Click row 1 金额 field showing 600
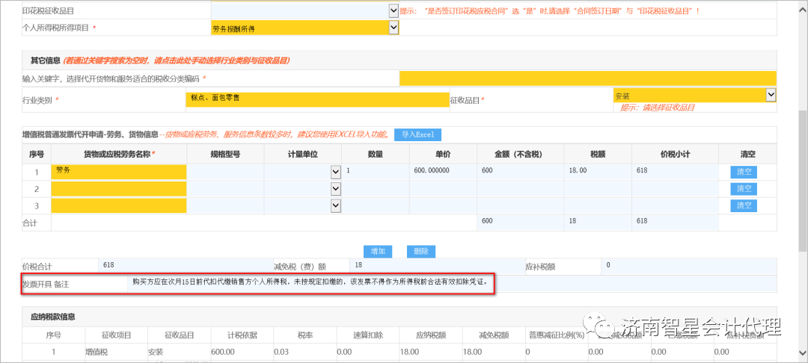 point(521,172)
